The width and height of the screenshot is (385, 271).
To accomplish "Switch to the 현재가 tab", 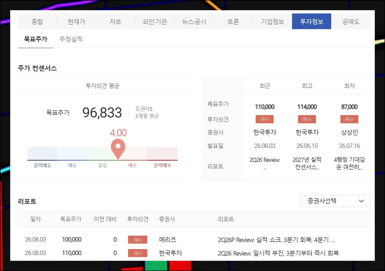I will (x=76, y=22).
